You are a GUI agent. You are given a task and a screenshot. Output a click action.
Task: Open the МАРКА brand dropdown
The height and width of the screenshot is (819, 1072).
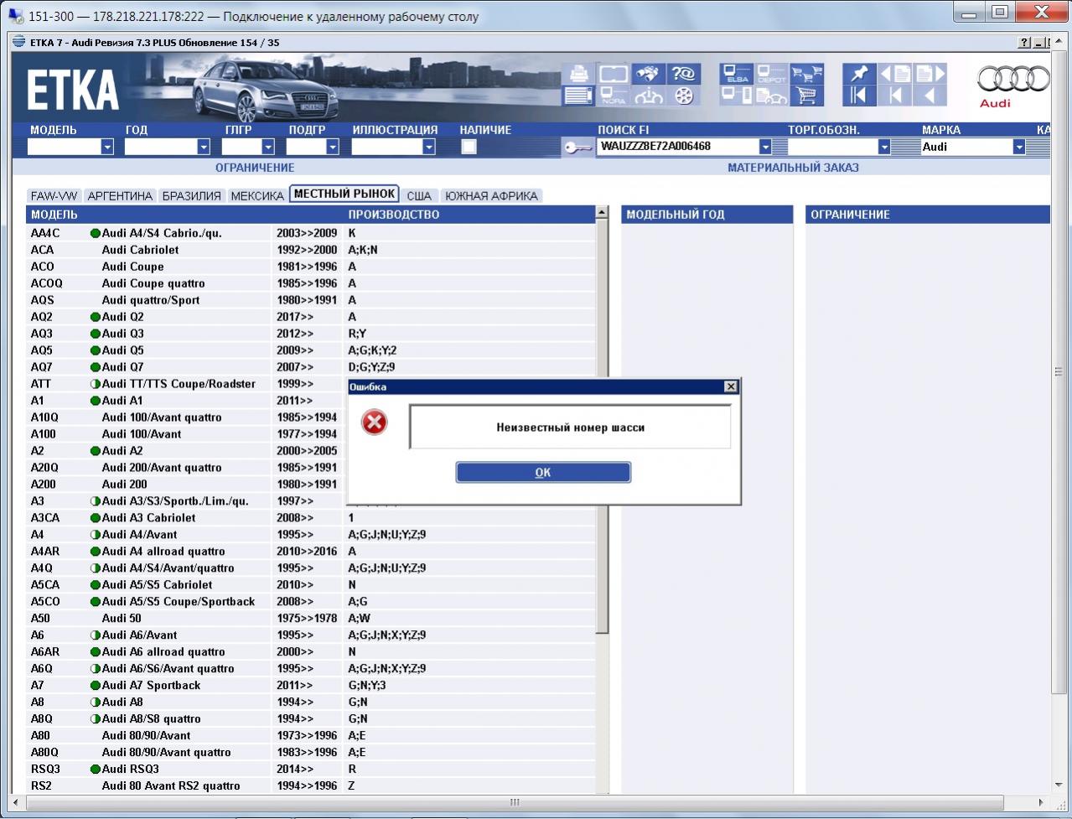(x=1018, y=147)
